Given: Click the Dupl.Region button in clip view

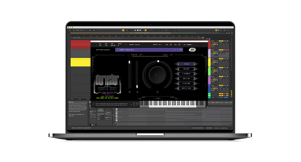Looking at the screenshot, I should 101,111.
